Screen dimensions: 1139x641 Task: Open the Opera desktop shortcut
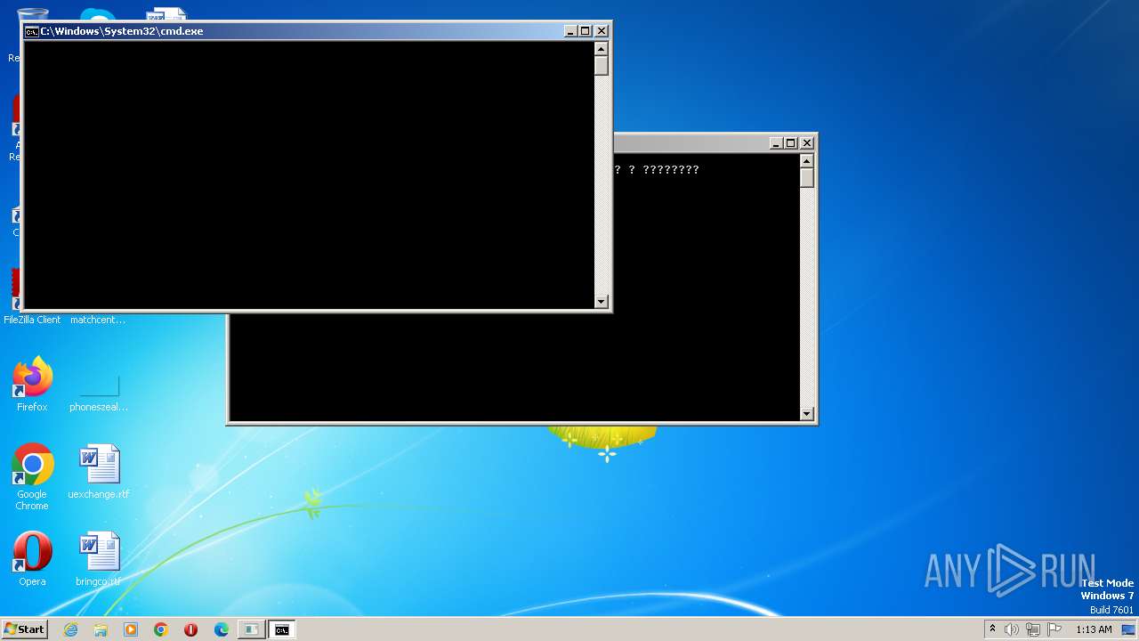pos(32,559)
